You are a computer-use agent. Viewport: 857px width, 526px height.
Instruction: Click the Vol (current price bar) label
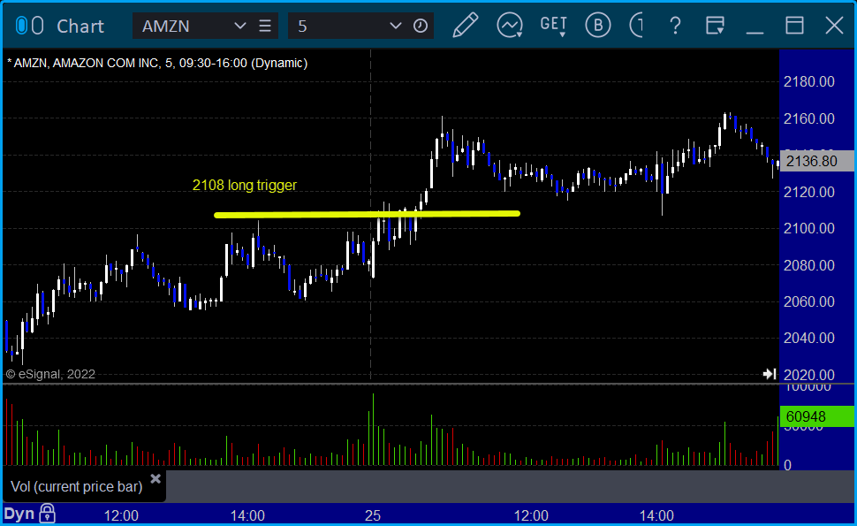pyautogui.click(x=77, y=486)
